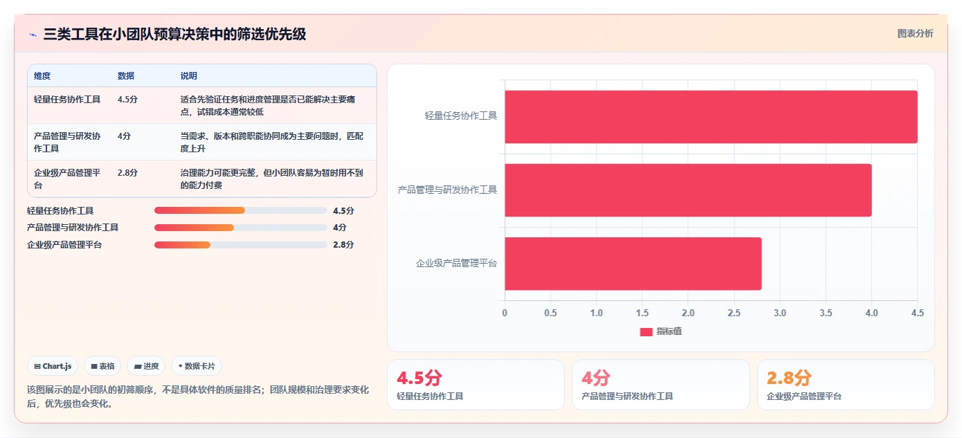Open the 4分 data card
962x438 pixels.
(661, 385)
